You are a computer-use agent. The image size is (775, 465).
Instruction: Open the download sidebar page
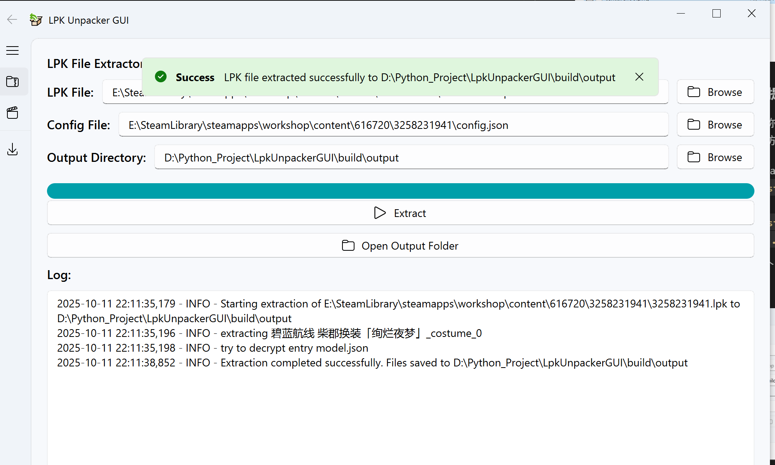13,149
